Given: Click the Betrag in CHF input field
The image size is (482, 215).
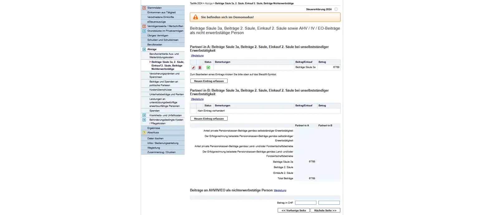Looking at the screenshot, I should [x=305, y=202].
